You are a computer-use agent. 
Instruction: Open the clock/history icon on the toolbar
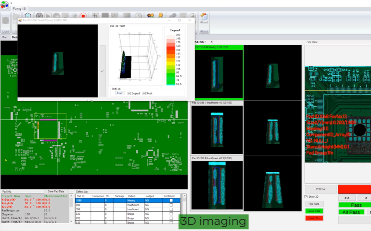[x=138, y=16]
